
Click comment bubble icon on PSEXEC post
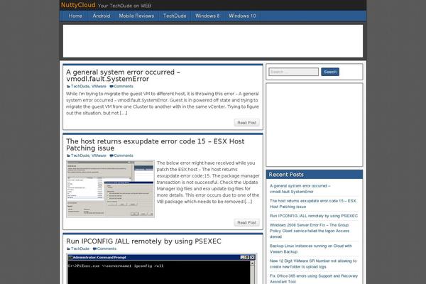click(94, 249)
